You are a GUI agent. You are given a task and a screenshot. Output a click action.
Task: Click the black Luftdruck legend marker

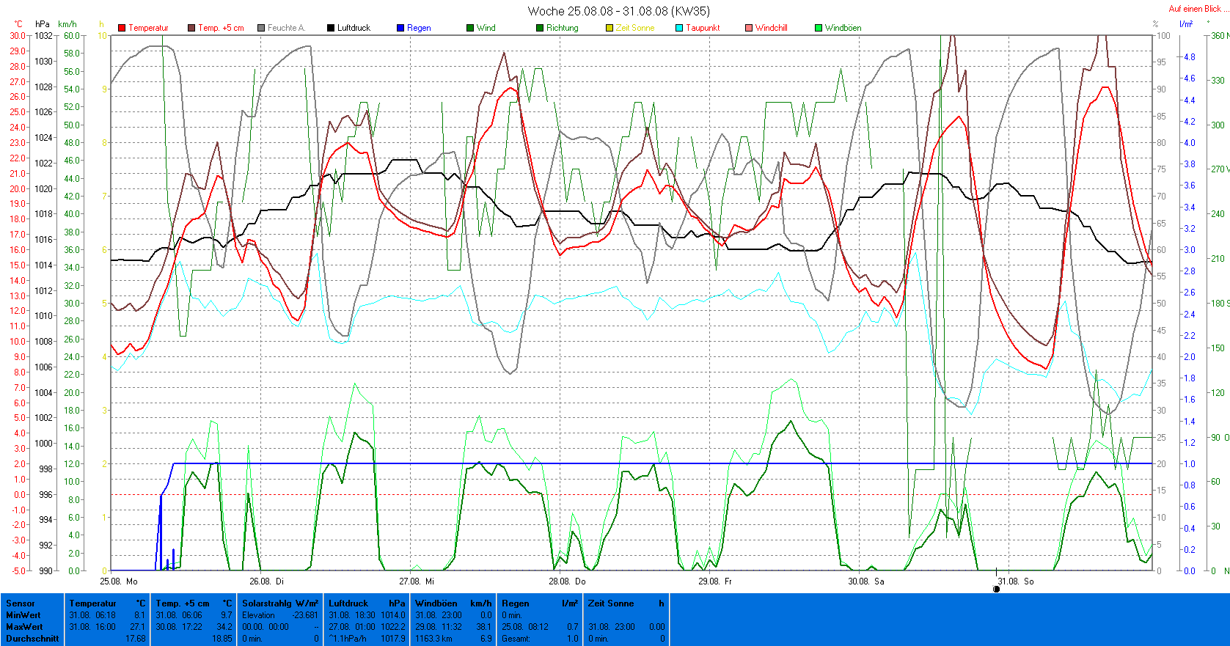click(x=331, y=28)
